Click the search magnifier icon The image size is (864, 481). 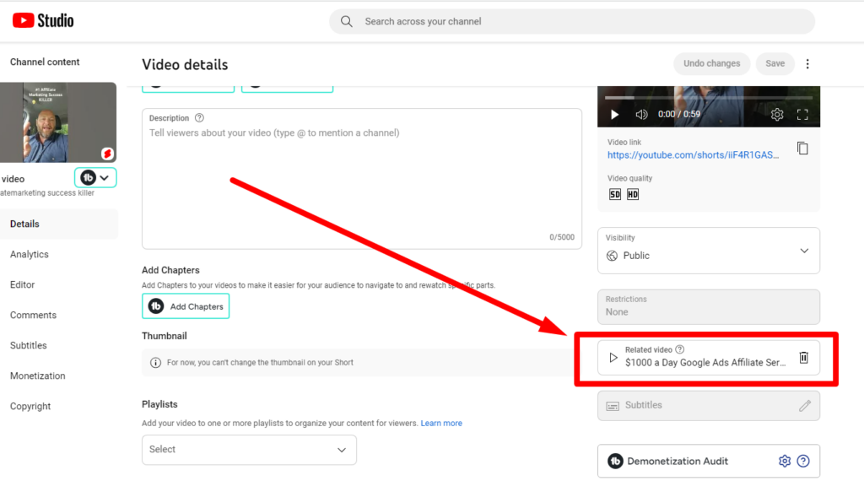point(346,21)
